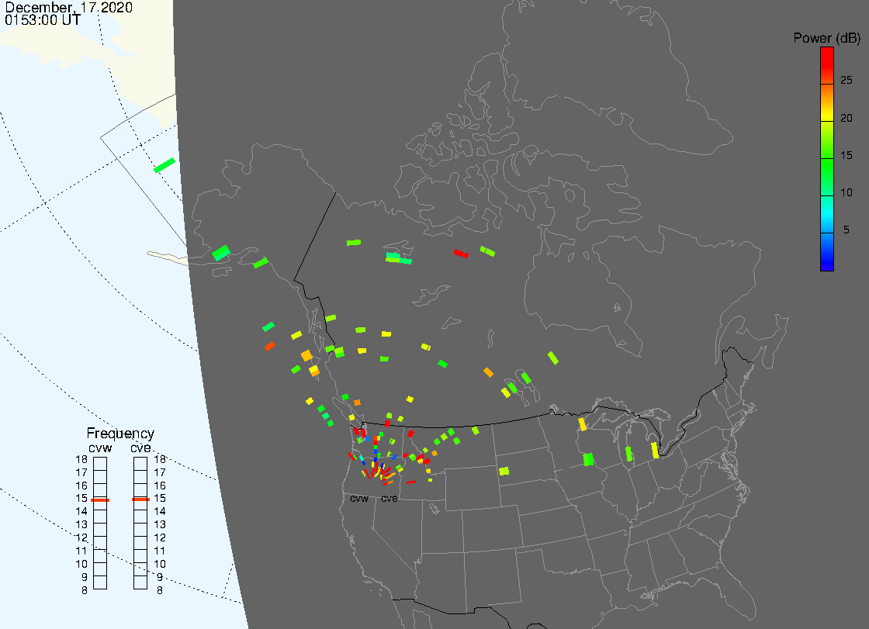Click the December, 17 2020 date text
Viewport: 869px width, 629px height.
click(x=69, y=7)
